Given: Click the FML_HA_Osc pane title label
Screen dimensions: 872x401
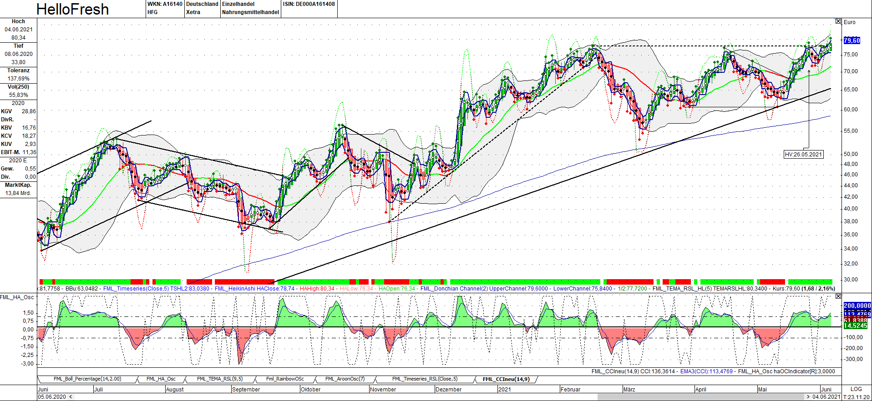Looking at the screenshot, I should click(x=17, y=297).
